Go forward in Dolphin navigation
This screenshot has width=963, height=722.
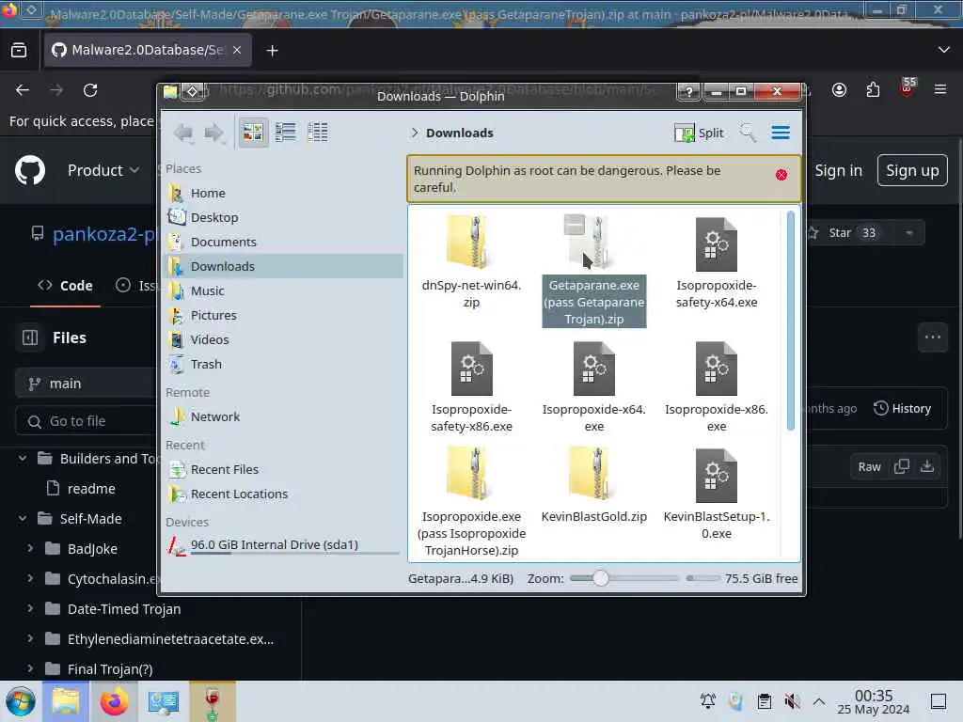[x=213, y=133]
